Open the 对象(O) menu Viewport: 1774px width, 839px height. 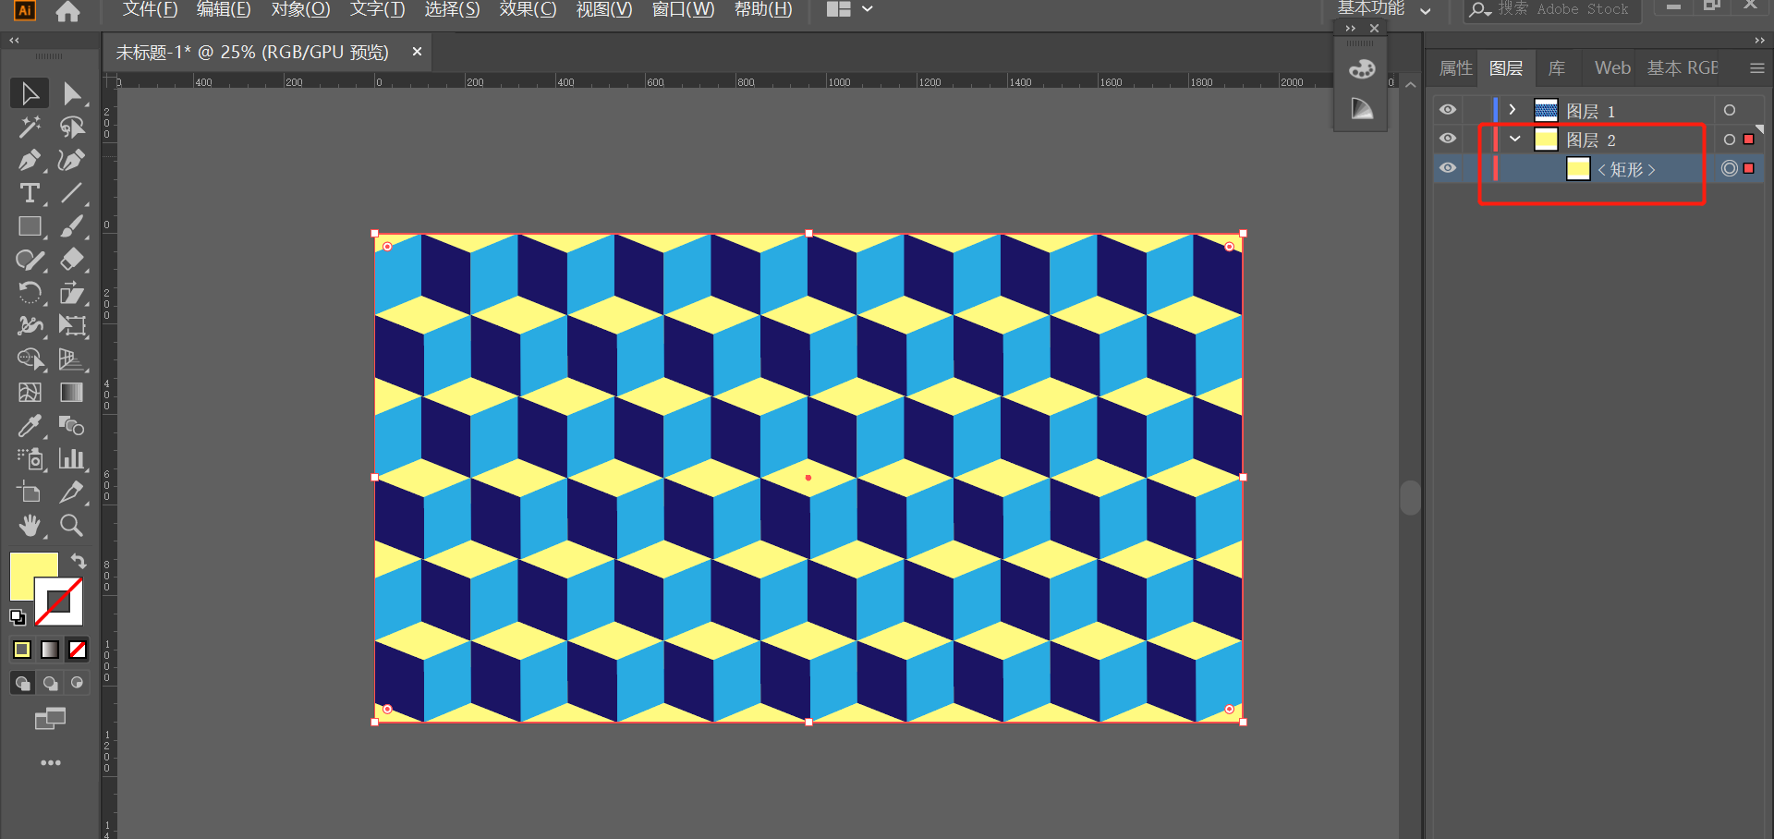[x=300, y=9]
